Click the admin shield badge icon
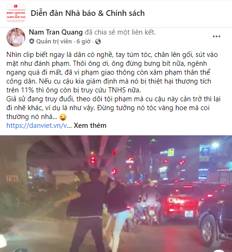 click(32, 42)
